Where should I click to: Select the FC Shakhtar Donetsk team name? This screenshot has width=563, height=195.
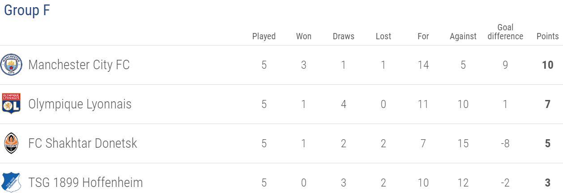point(82,143)
